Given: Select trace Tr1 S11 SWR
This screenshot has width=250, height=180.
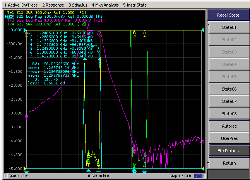Looking at the screenshot, I should [46, 13].
